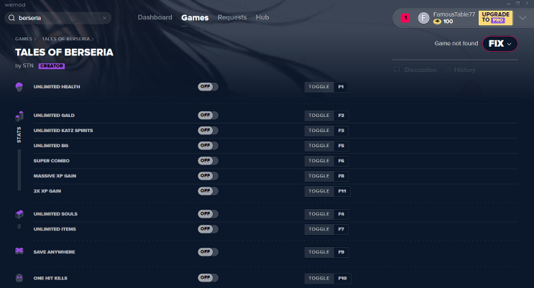Enable Unlimited Katz Spirits switch

208,131
